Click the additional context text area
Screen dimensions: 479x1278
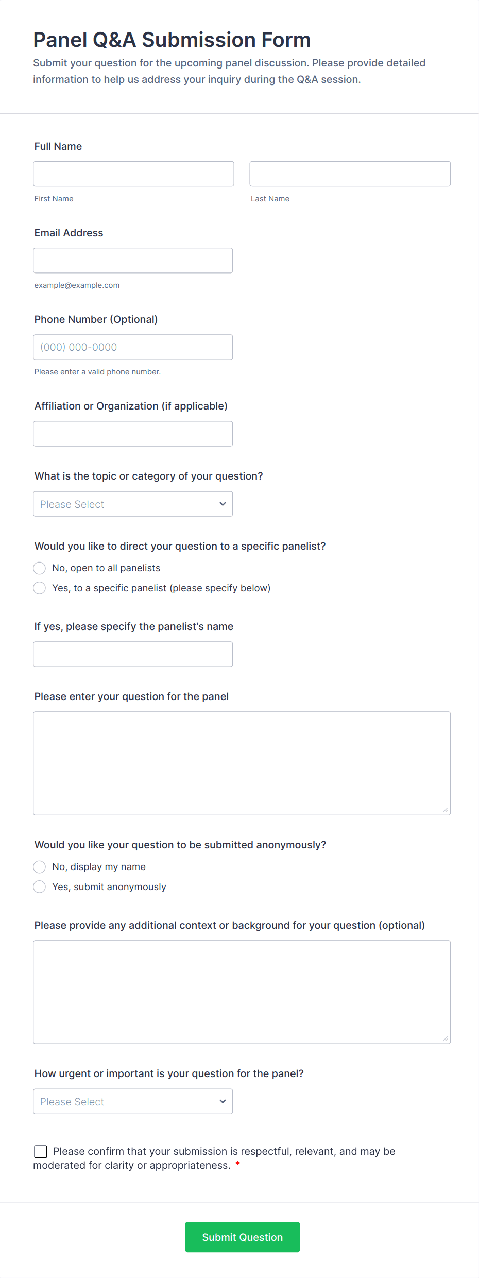point(242,992)
